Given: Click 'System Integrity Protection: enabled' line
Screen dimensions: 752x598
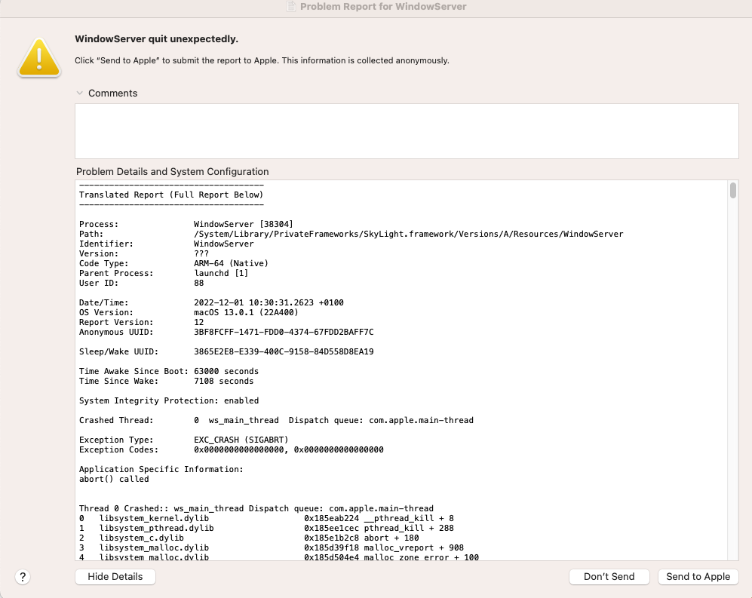Looking at the screenshot, I should 169,400.
